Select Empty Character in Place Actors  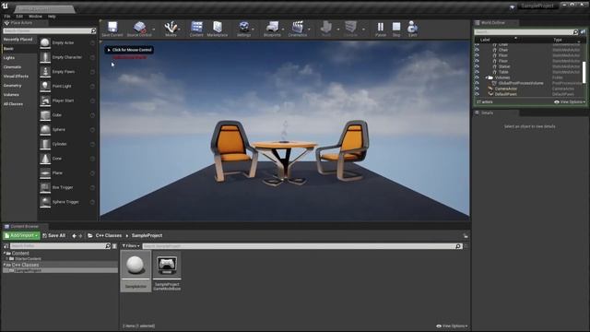click(67, 57)
